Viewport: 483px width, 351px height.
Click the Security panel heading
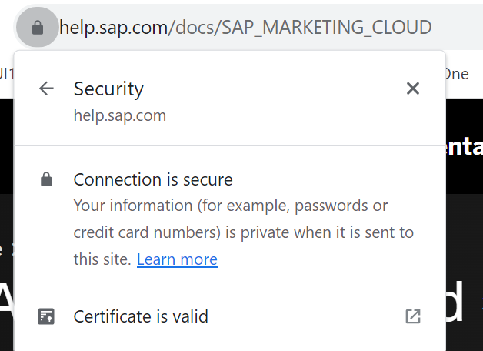[108, 89]
